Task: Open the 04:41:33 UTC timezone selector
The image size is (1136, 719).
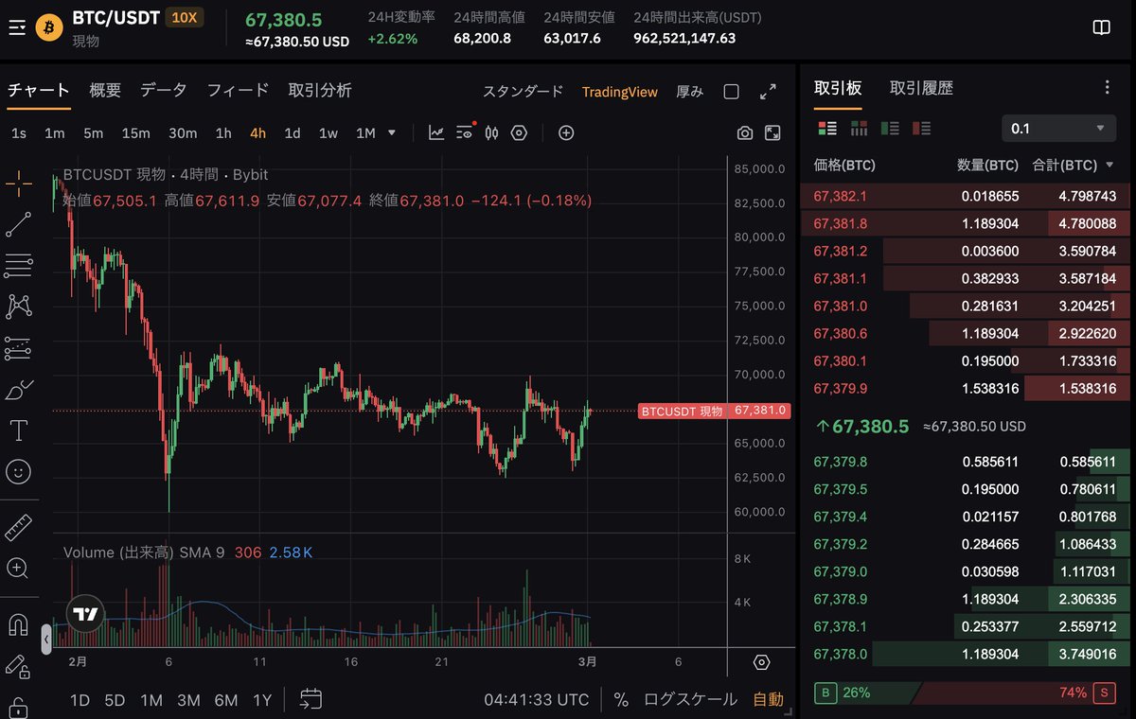Action: tap(537, 700)
